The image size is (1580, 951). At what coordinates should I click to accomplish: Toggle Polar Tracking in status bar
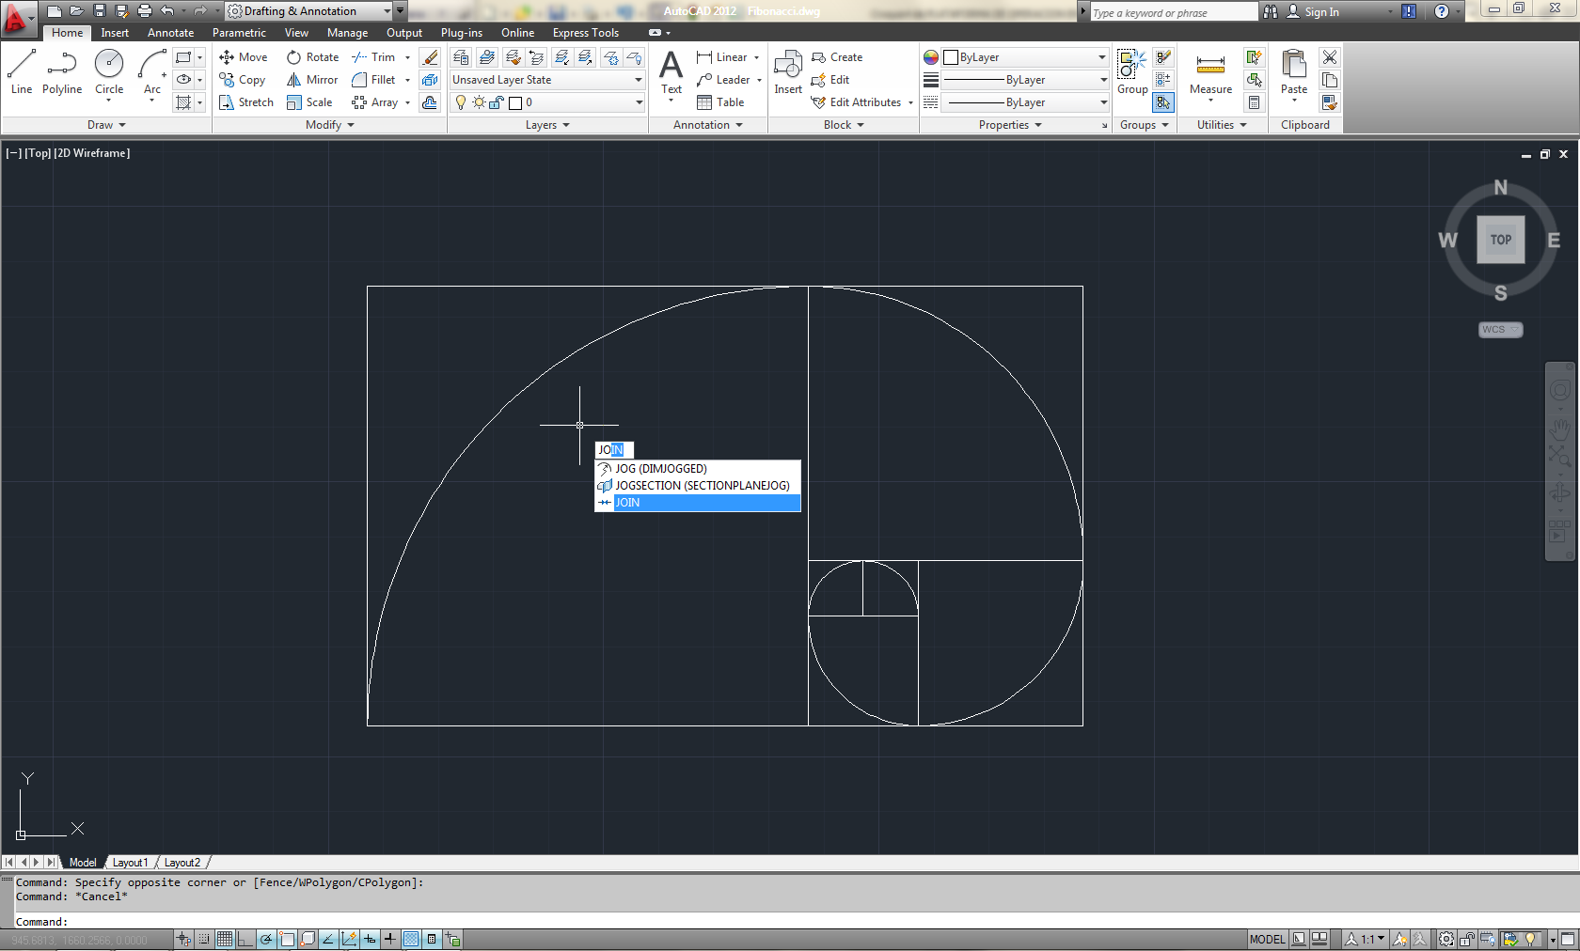[266, 939]
